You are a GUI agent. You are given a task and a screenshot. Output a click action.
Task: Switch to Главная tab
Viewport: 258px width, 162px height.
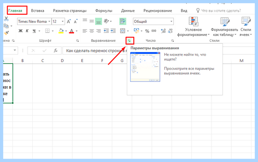click(x=15, y=11)
